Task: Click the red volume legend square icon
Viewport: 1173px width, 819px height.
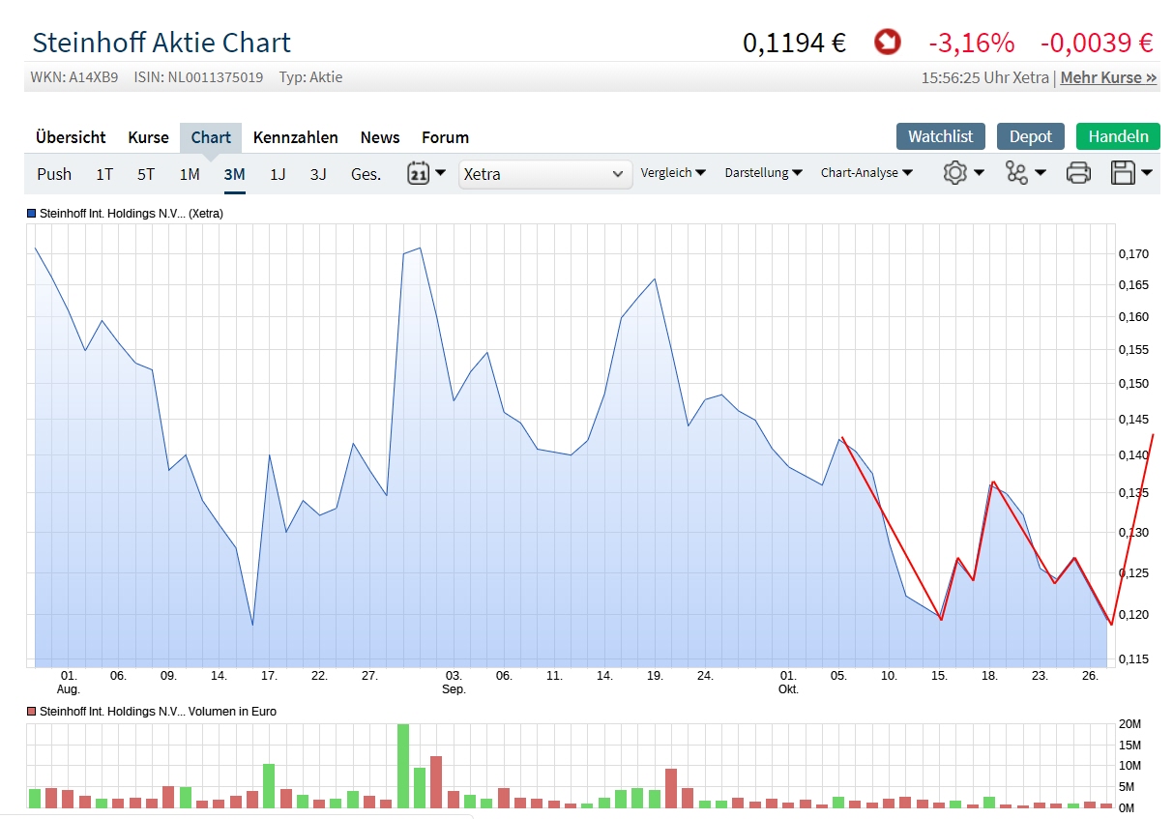Action: 30,711
